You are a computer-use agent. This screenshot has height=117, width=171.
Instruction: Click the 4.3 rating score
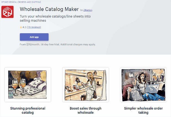[x=24, y=27]
